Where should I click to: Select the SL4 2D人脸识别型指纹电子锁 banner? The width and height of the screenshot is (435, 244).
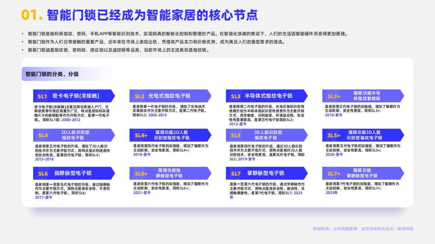coord(73,135)
